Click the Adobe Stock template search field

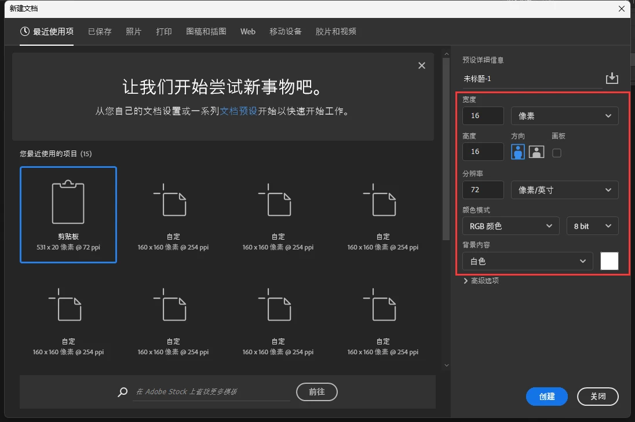(x=211, y=392)
